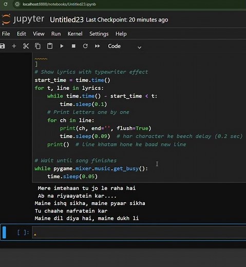Click the Untitled23 notebook title

(67, 20)
